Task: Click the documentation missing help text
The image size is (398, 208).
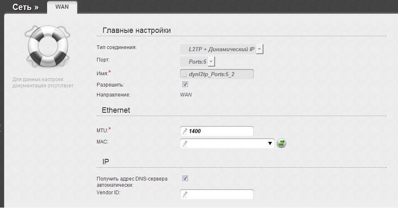Action: point(43,82)
